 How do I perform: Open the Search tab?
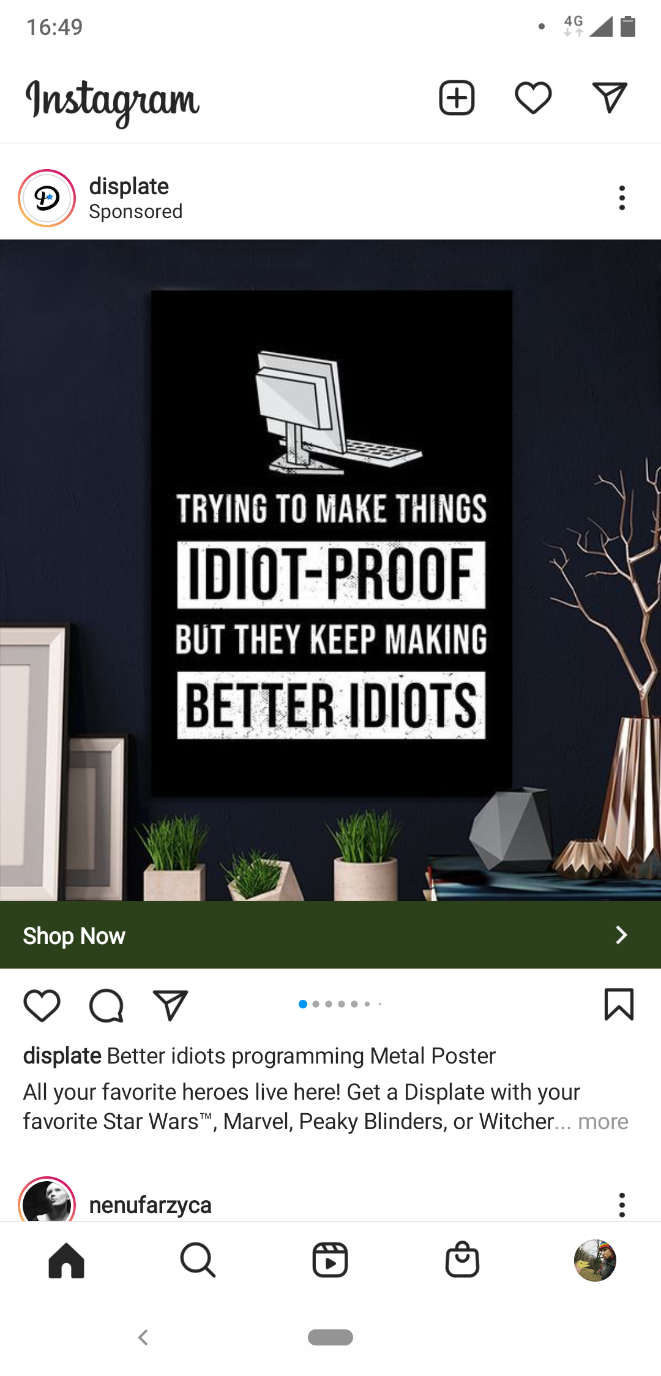(198, 1260)
